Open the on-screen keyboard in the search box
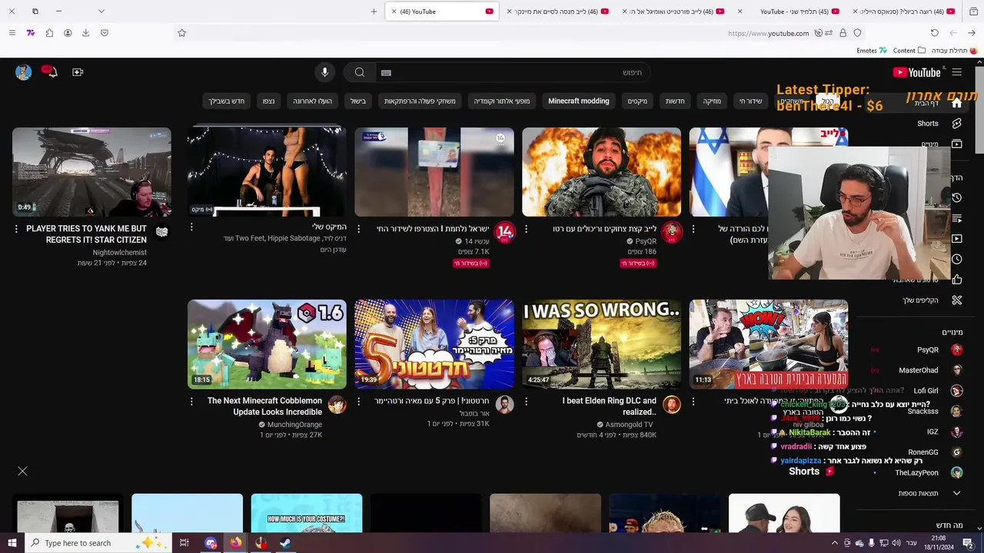The height and width of the screenshot is (553, 984). click(x=386, y=73)
